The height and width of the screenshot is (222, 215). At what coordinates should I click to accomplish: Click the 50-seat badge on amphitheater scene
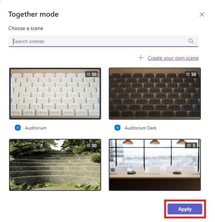[x=91, y=145]
